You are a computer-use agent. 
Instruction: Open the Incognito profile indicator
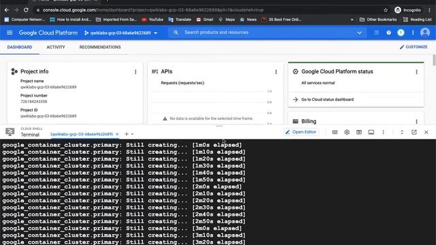click(407, 10)
